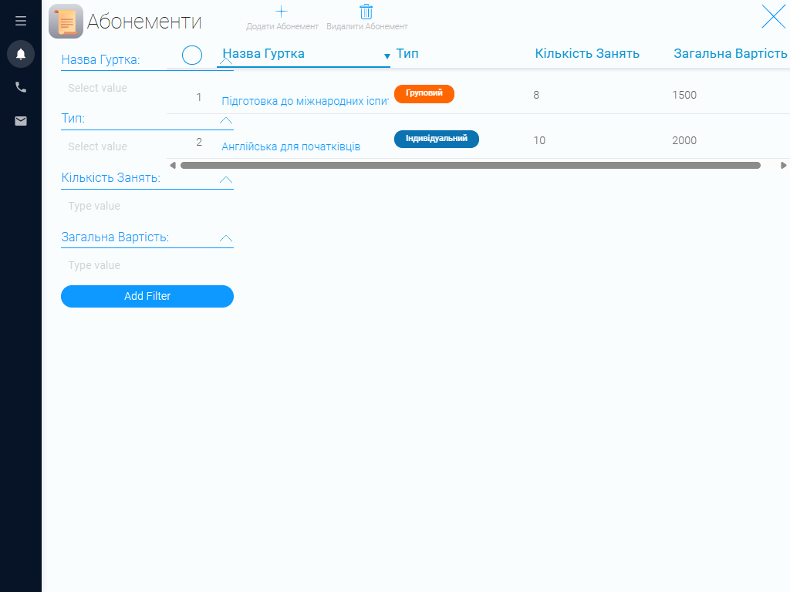The image size is (790, 592).
Task: Toggle the select-all circle in table header
Action: coord(192,55)
